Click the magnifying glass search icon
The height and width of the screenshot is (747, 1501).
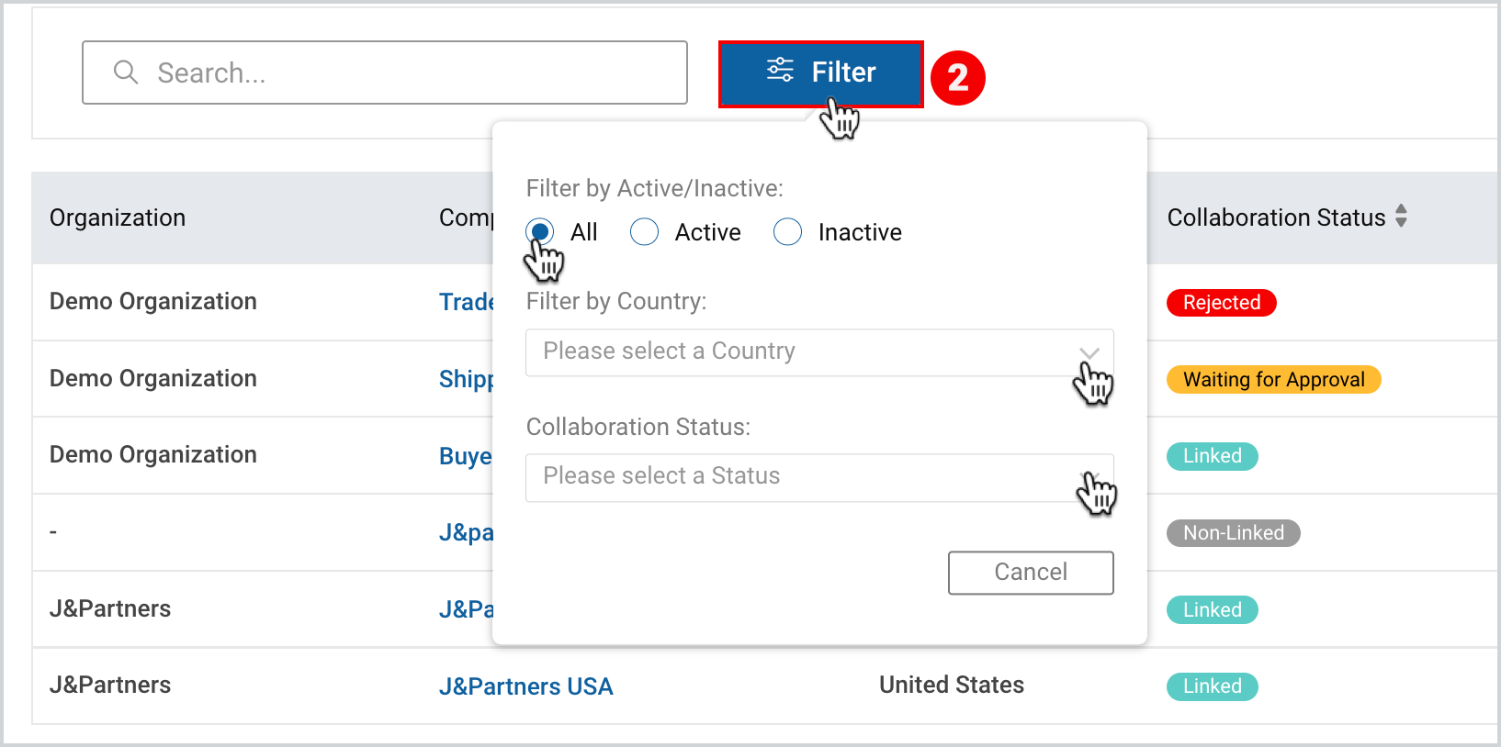tap(126, 72)
